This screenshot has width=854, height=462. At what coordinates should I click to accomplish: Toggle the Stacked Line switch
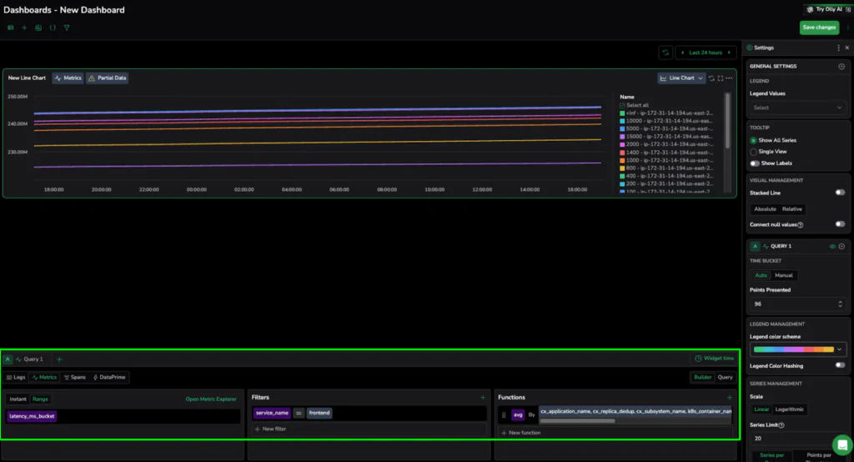click(840, 193)
